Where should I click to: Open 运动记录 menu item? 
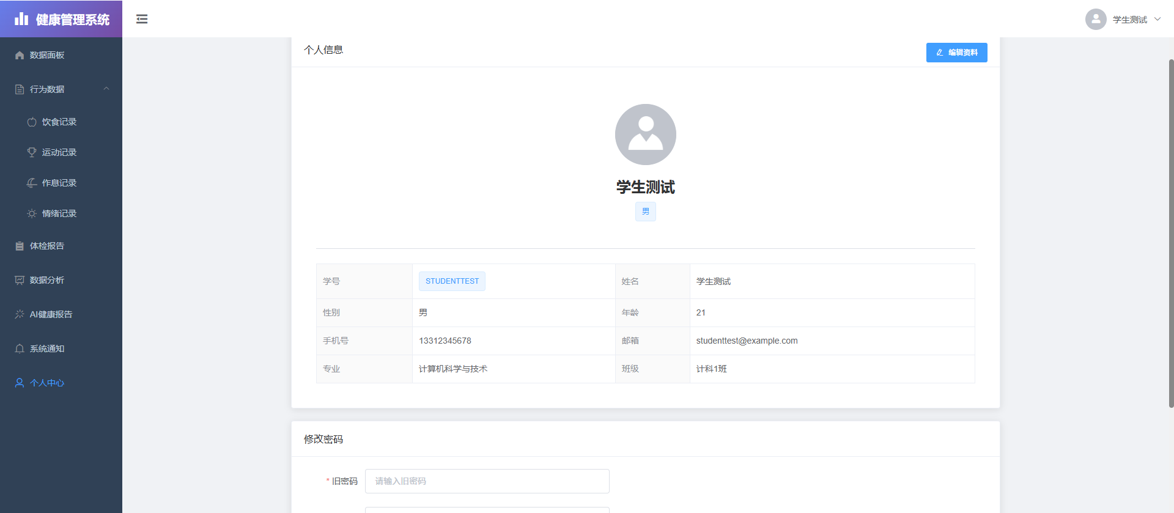pyautogui.click(x=61, y=152)
